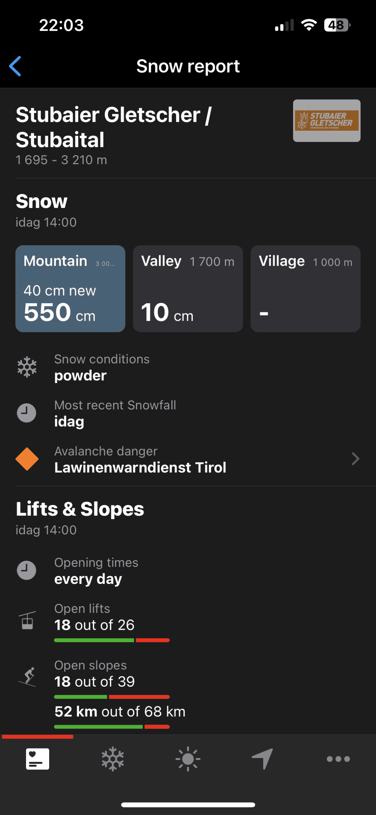Open Lawinenwarndienst Tirol avalanche link
The image size is (376, 815).
(x=140, y=467)
